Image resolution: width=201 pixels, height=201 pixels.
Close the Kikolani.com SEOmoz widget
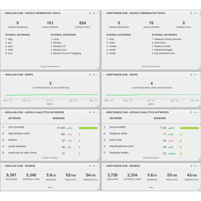pos(97,166)
